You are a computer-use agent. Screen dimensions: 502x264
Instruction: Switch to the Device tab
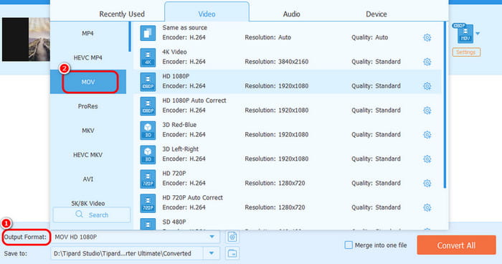[376, 14]
